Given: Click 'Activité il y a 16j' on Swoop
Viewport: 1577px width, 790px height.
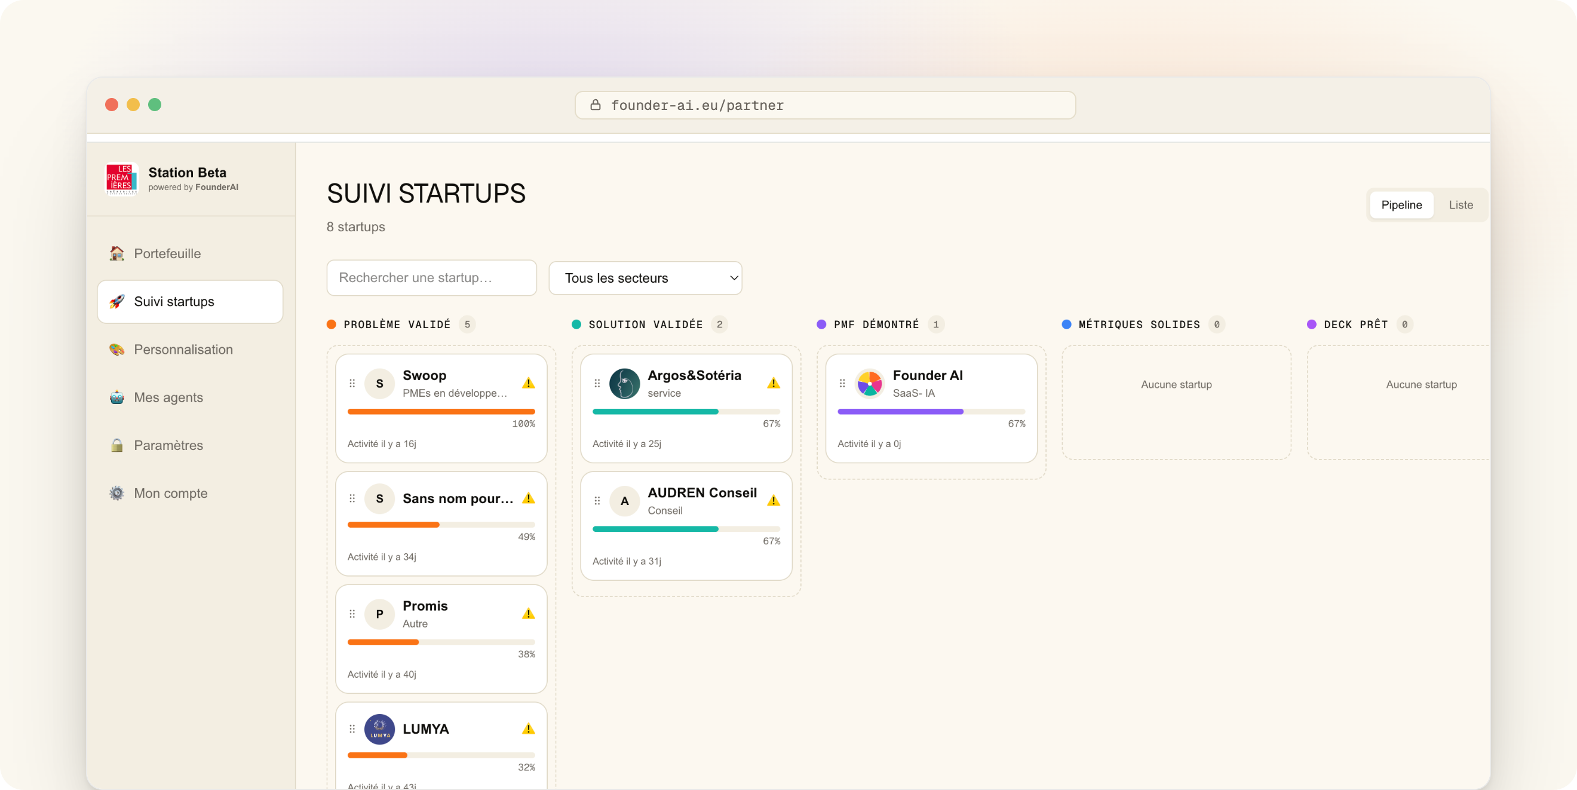Looking at the screenshot, I should [x=381, y=443].
